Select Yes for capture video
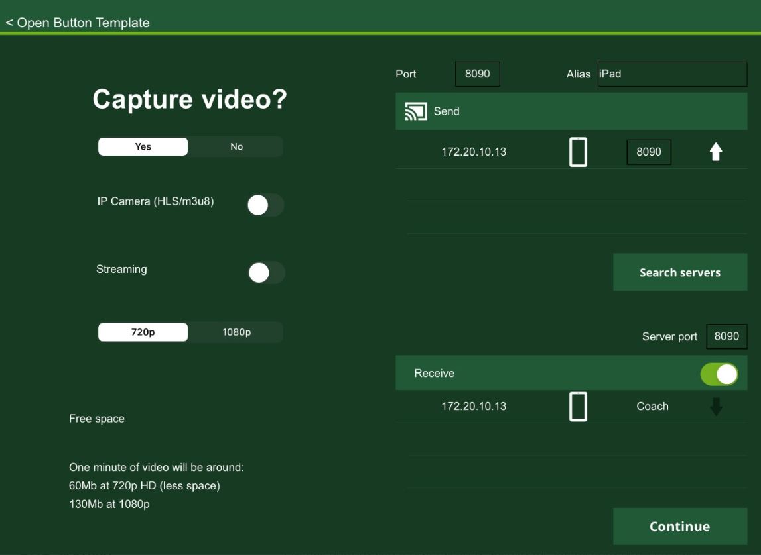This screenshot has width=761, height=555. [x=143, y=147]
